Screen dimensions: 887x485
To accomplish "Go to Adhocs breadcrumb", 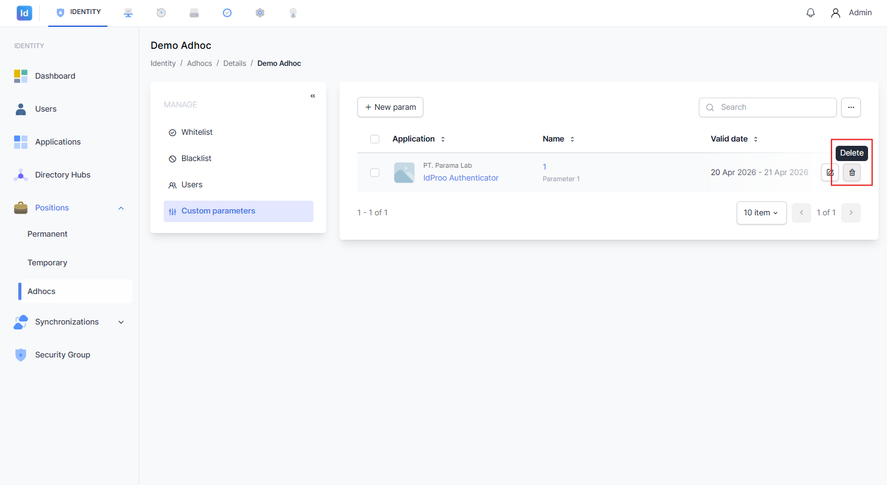I will coord(200,63).
